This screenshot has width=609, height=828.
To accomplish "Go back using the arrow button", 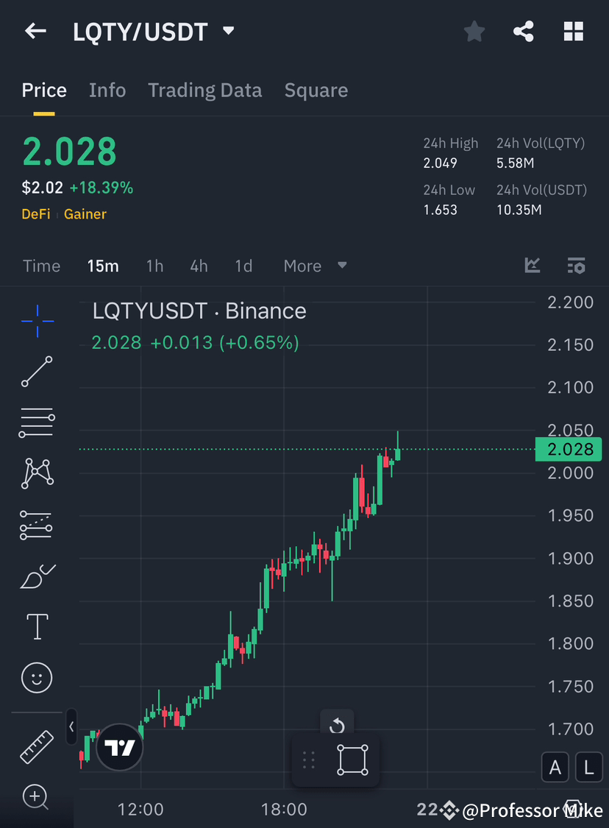I will (35, 31).
